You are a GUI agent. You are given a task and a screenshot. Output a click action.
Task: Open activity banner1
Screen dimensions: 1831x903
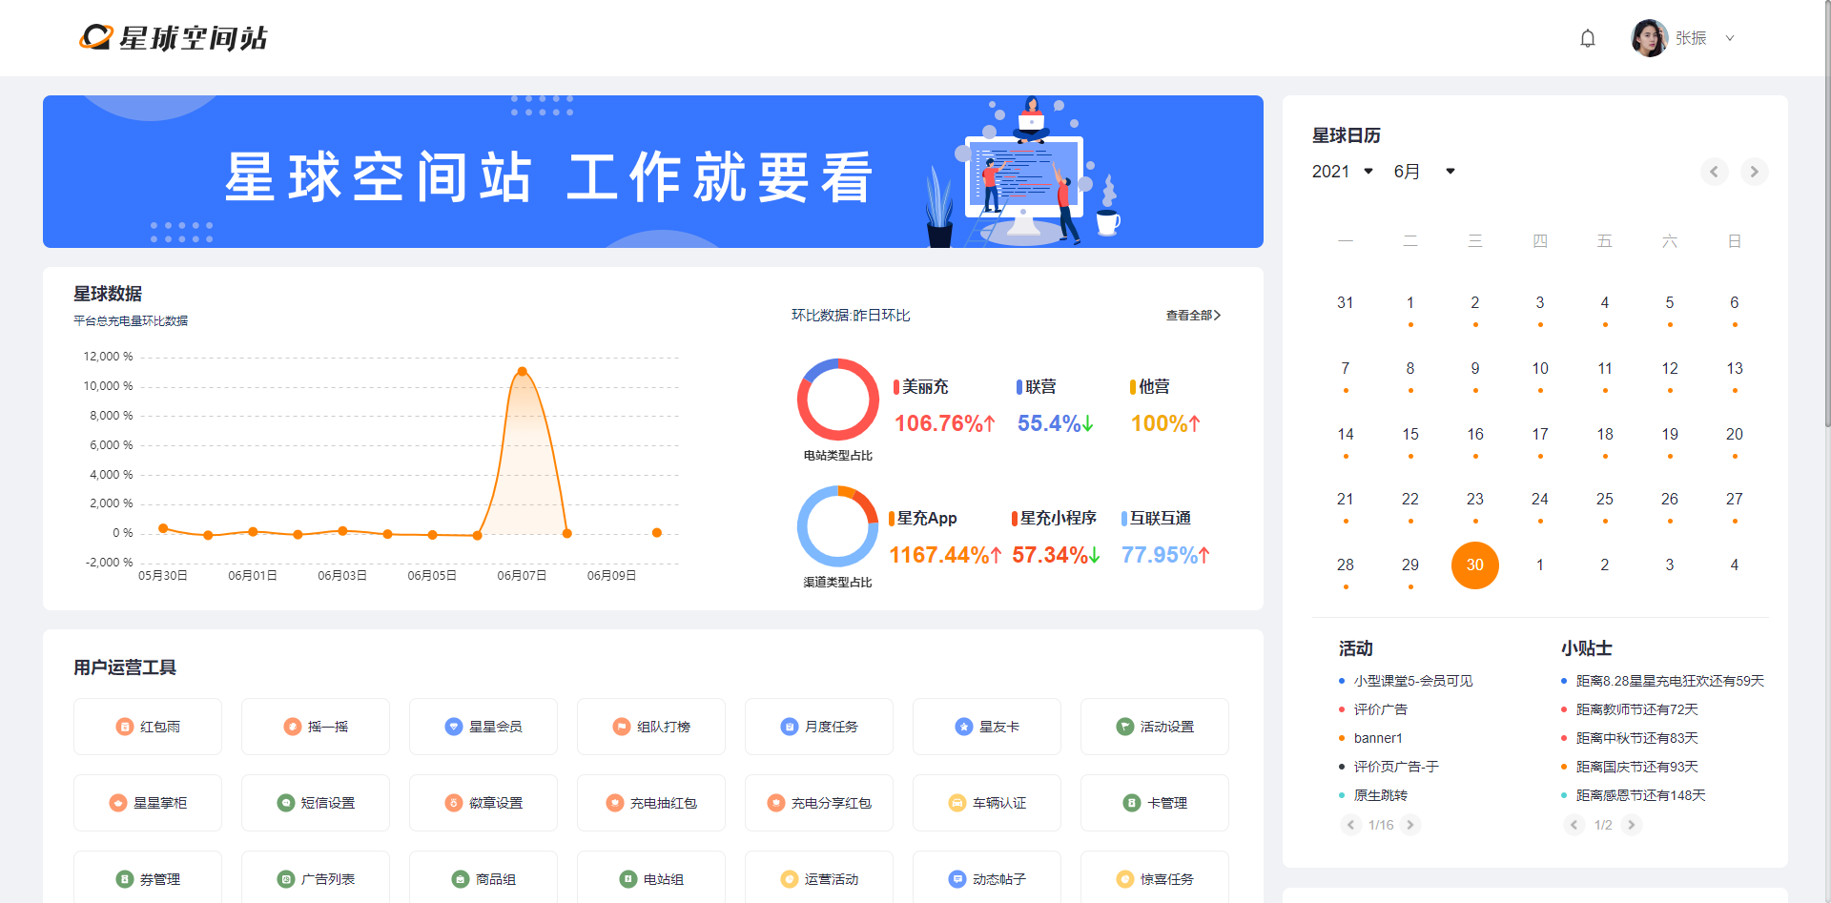pyautogui.click(x=1378, y=738)
